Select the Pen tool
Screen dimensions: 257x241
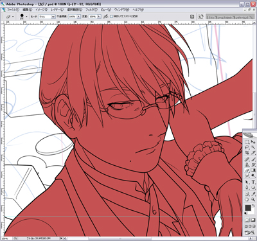pos(247,188)
